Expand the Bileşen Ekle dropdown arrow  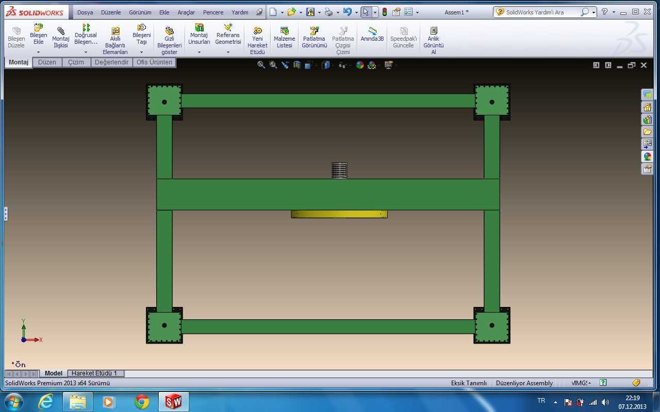pos(38,52)
